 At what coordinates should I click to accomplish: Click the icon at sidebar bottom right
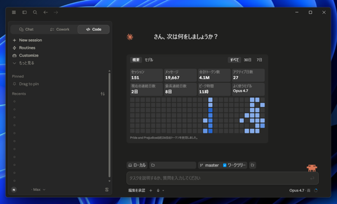[x=107, y=189]
